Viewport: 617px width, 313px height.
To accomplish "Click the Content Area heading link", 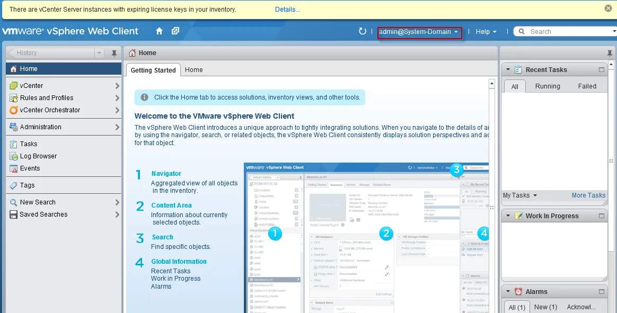I will [x=172, y=205].
